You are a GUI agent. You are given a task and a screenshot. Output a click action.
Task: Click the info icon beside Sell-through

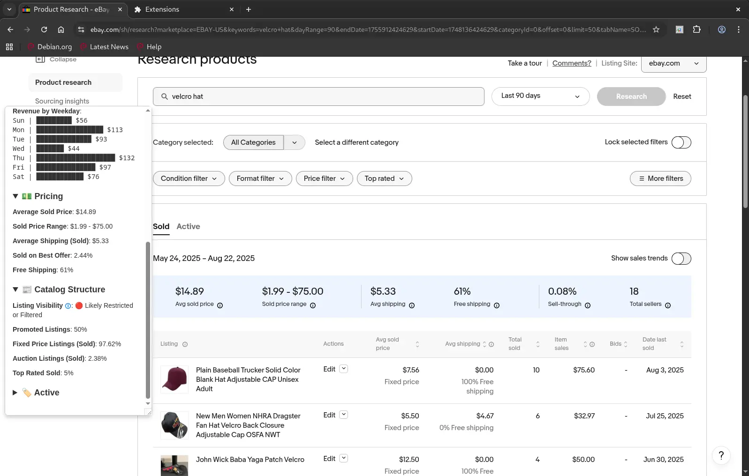588,305
